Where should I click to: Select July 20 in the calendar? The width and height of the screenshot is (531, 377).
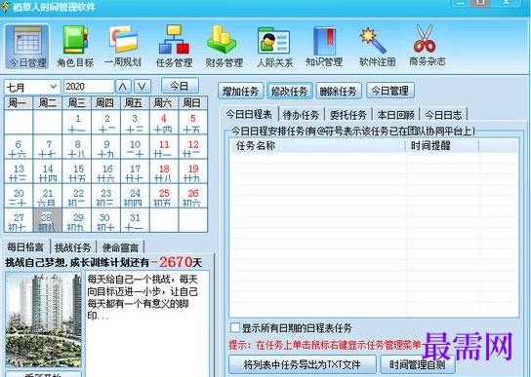(x=19, y=196)
